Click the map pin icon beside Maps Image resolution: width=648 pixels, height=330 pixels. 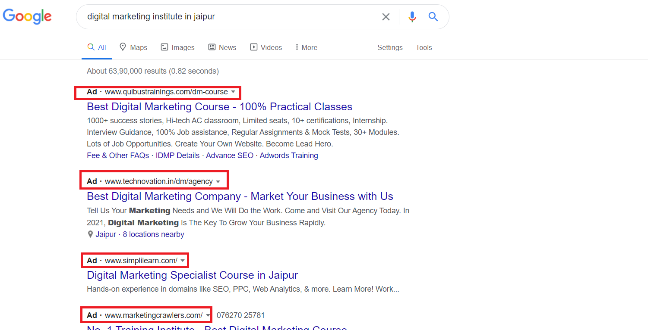pos(123,47)
